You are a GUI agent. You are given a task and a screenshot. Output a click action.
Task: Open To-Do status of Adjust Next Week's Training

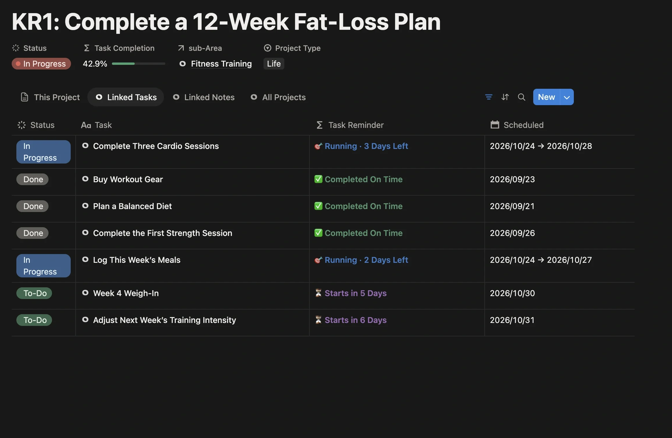tap(34, 320)
